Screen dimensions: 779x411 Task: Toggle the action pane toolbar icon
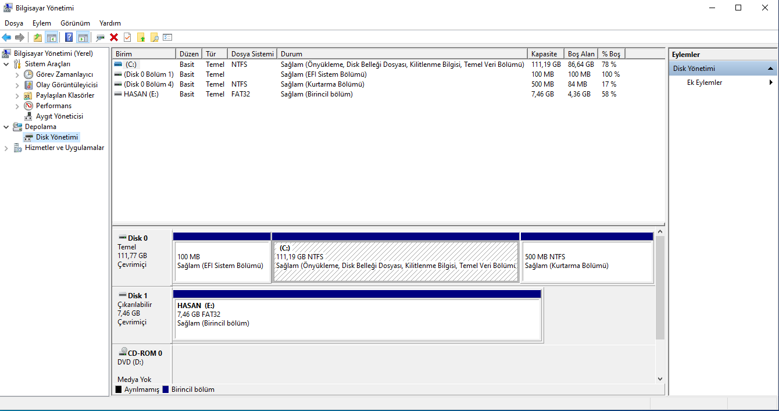tap(83, 37)
